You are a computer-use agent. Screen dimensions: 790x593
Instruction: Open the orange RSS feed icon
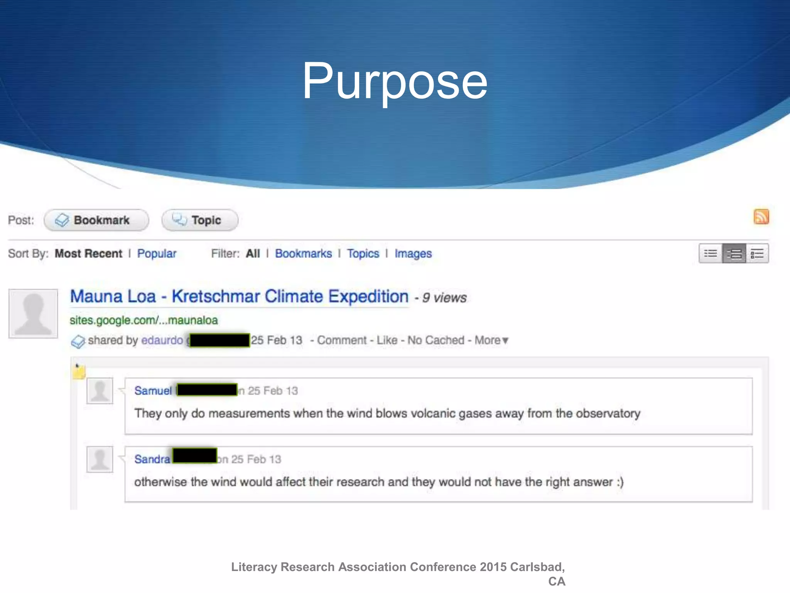pyautogui.click(x=761, y=217)
